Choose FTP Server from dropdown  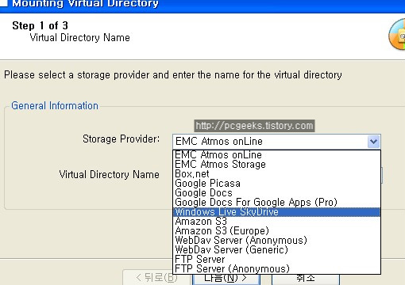click(276, 260)
